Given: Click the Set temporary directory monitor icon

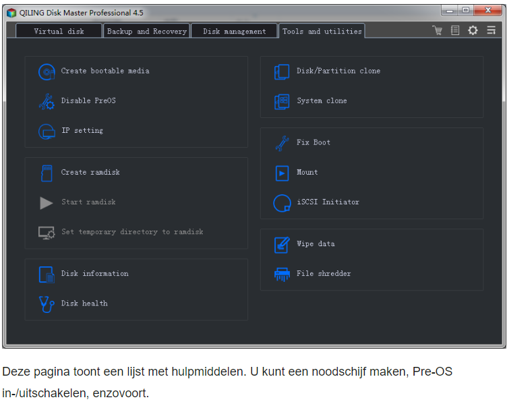Looking at the screenshot, I should pos(47,233).
